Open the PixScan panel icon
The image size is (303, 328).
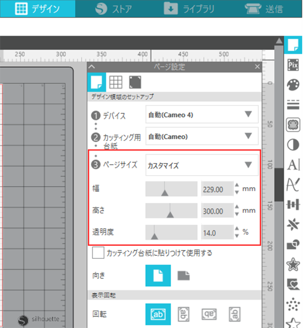pyautogui.click(x=293, y=65)
